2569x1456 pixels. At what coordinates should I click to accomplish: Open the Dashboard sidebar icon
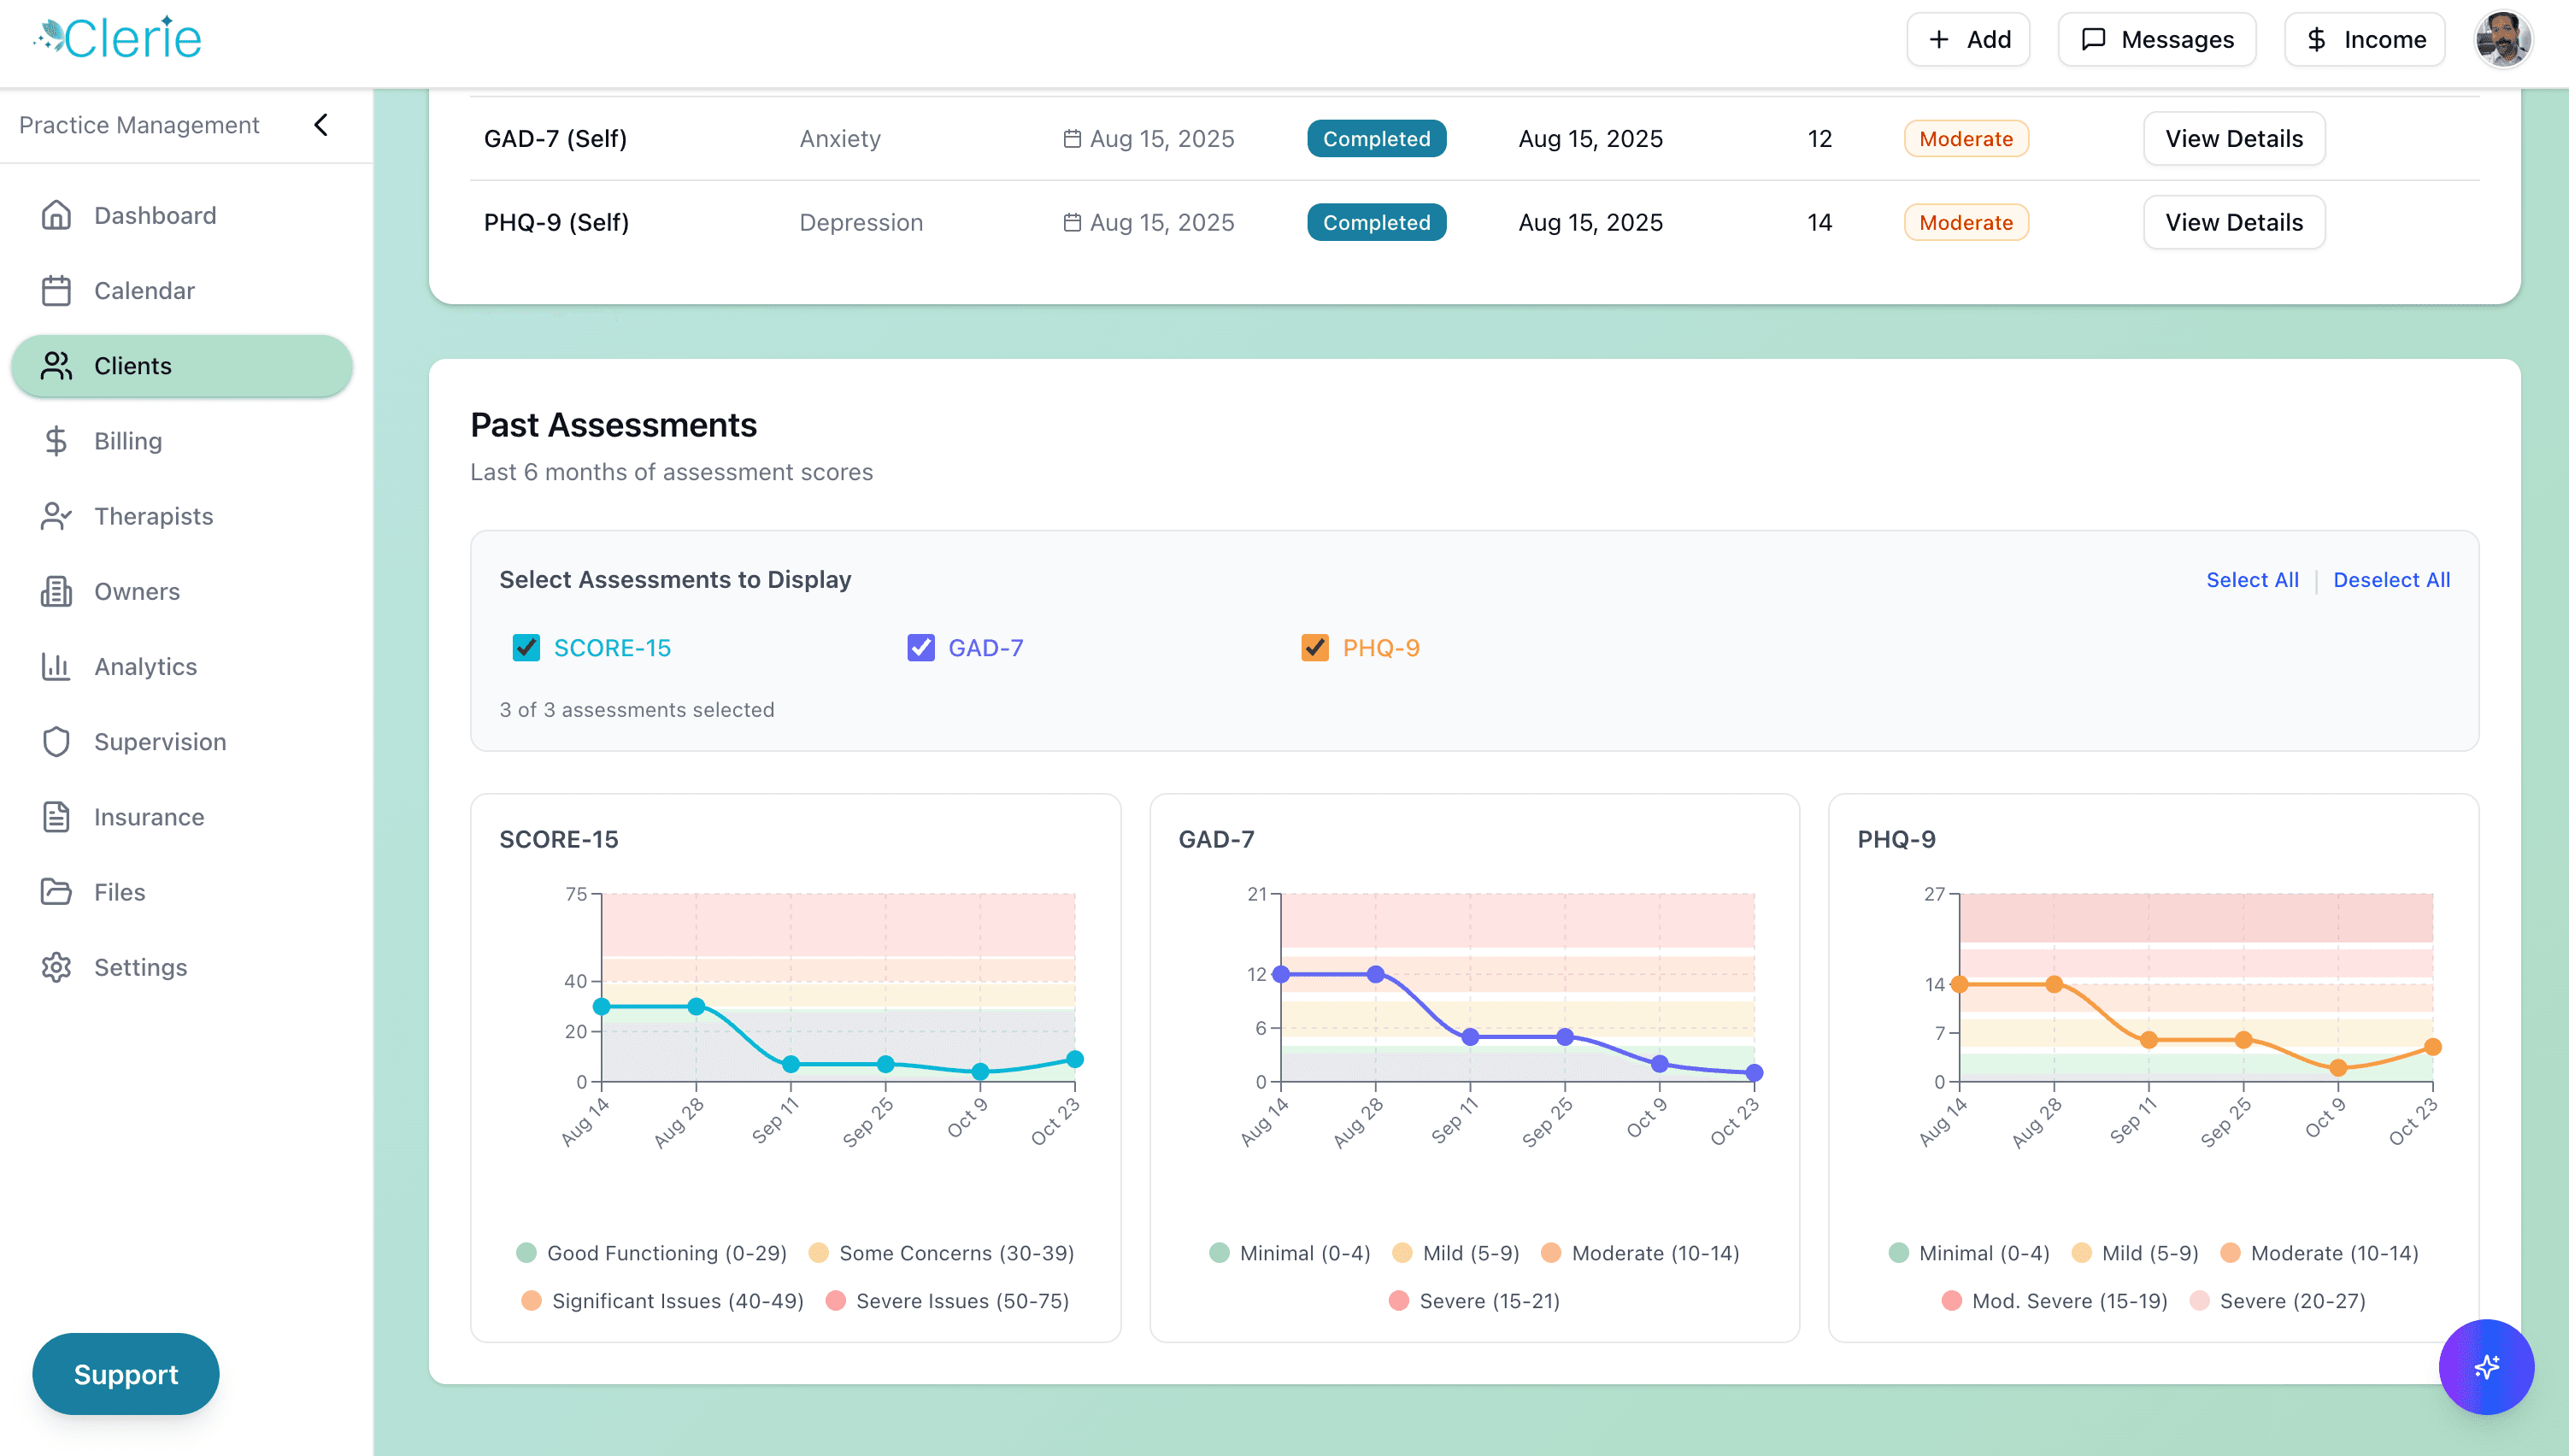click(56, 215)
